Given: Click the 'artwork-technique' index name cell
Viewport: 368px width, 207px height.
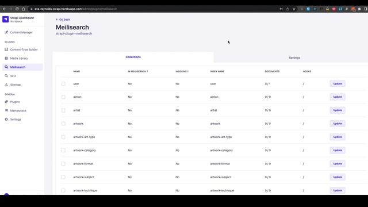Looking at the screenshot, I should tap(222, 190).
